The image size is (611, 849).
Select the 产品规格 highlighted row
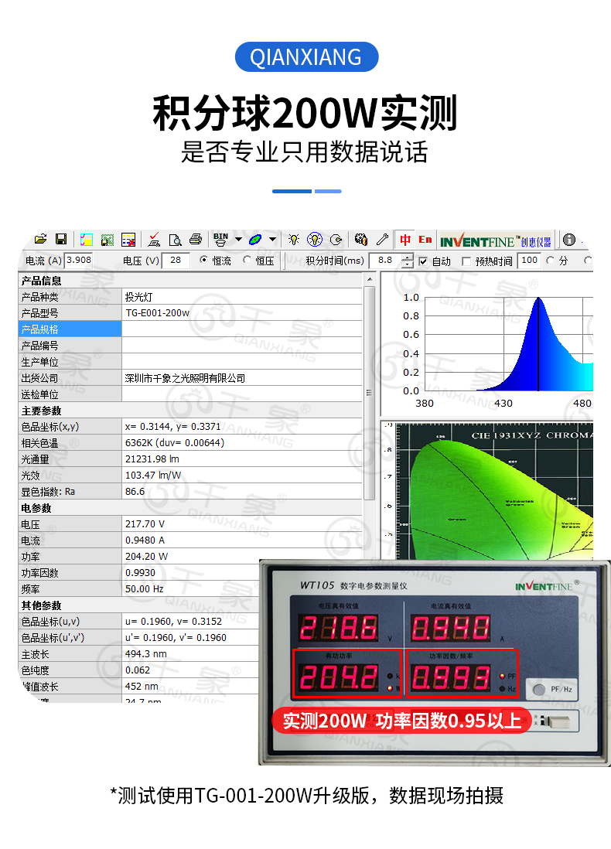tap(70, 329)
